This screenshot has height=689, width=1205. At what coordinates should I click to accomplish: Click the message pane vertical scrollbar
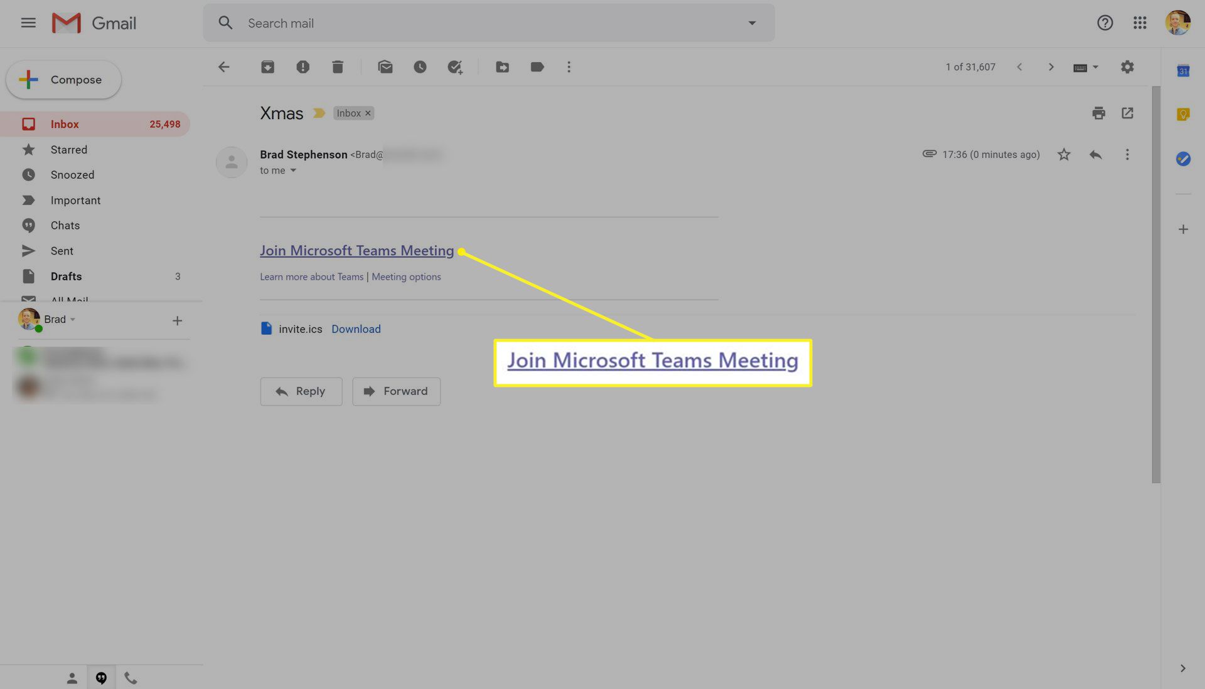tap(1156, 285)
